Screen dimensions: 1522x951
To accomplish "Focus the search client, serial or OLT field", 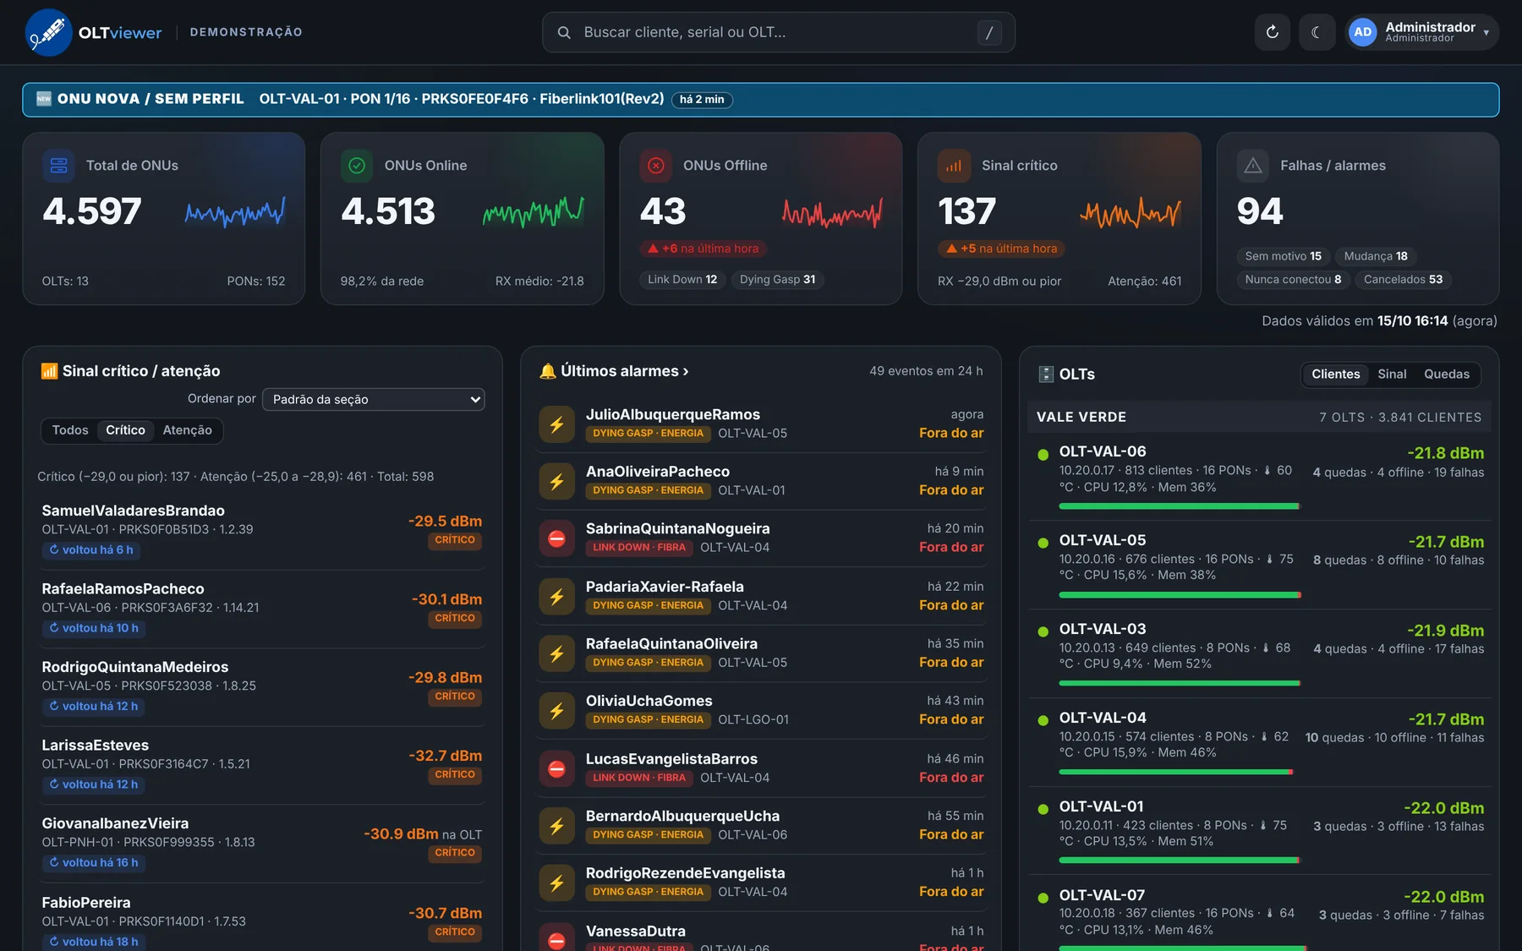I will [x=778, y=32].
